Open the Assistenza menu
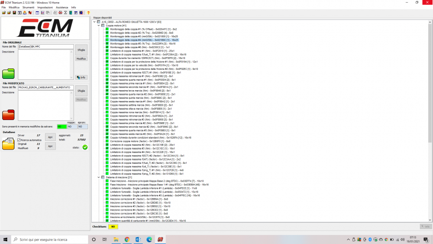Viewport: 433px width, 244px height. click(62, 7)
